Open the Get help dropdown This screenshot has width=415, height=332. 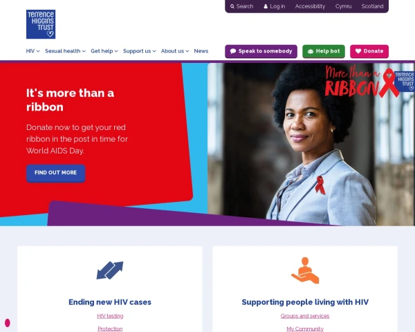tap(104, 51)
